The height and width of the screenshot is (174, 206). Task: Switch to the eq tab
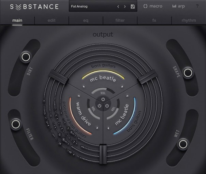tap(86, 20)
